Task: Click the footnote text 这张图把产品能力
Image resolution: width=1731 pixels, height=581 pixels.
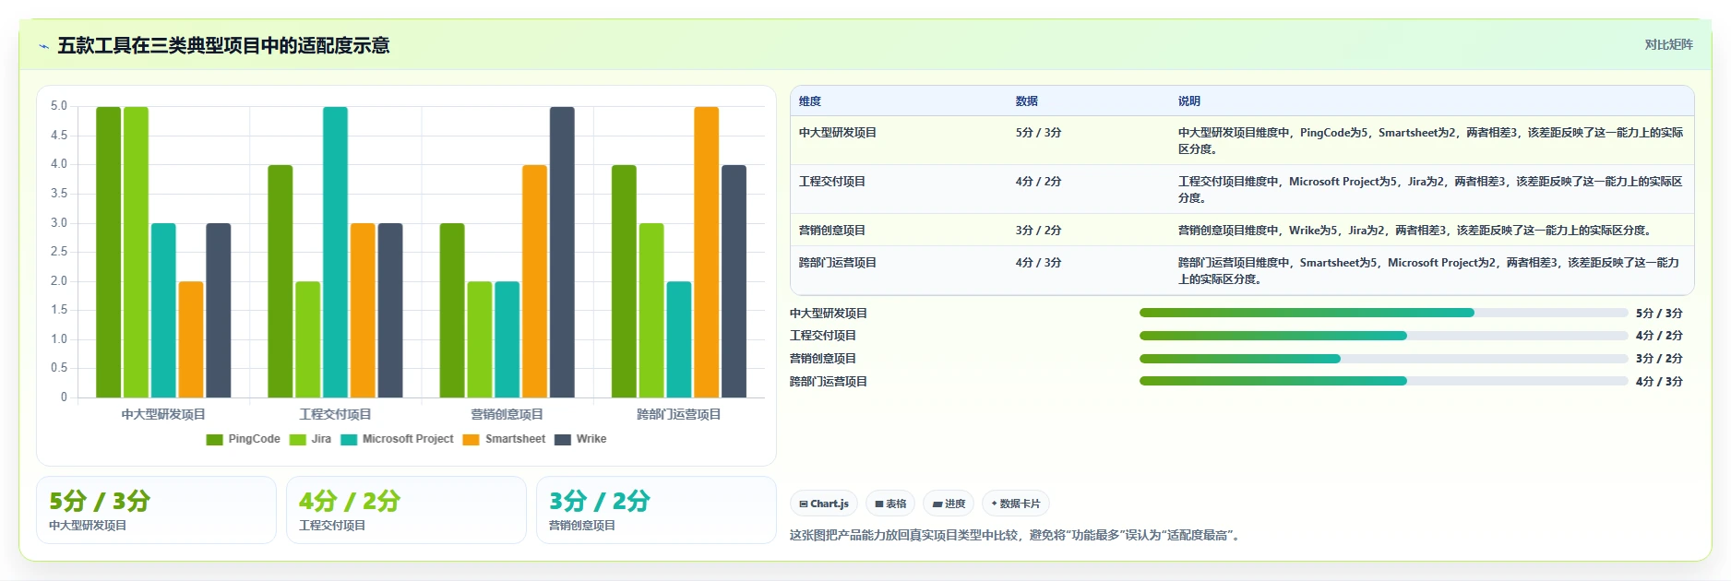Action: click(x=1017, y=535)
